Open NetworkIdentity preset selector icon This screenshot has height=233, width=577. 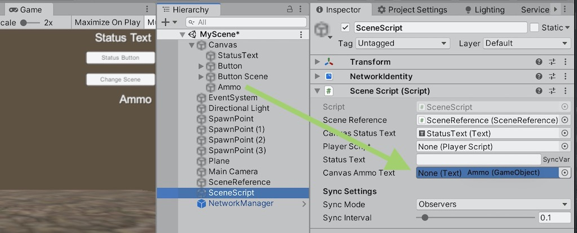click(552, 77)
